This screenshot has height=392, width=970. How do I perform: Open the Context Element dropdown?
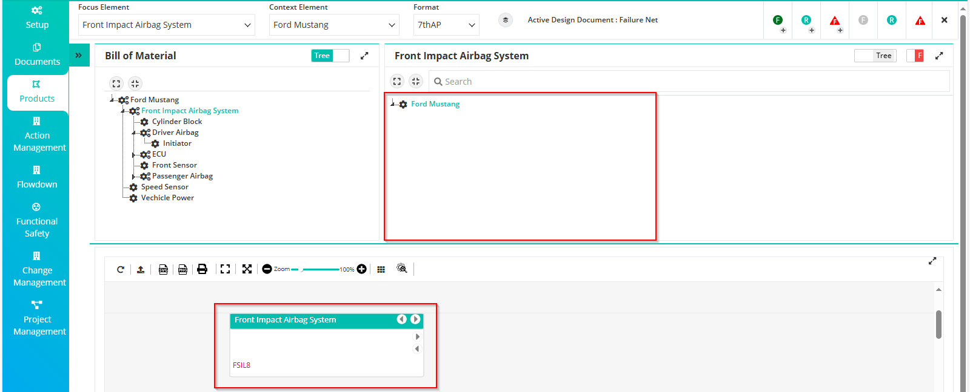(x=334, y=25)
